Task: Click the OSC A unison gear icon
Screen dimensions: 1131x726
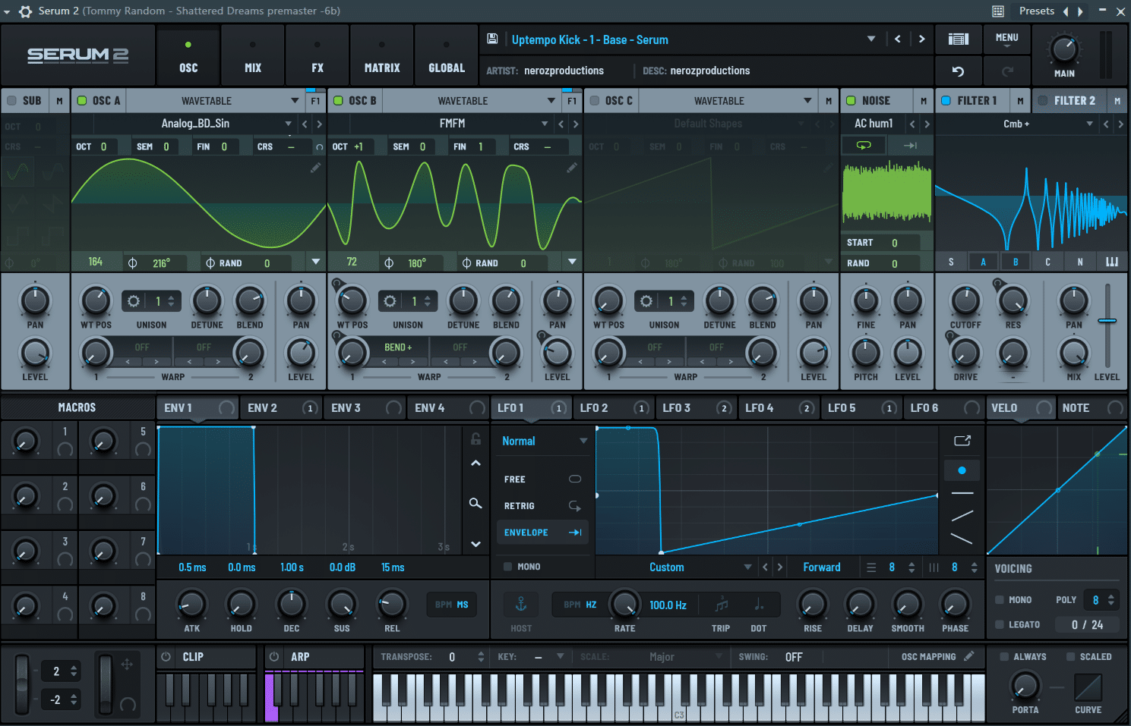Action: [x=134, y=301]
